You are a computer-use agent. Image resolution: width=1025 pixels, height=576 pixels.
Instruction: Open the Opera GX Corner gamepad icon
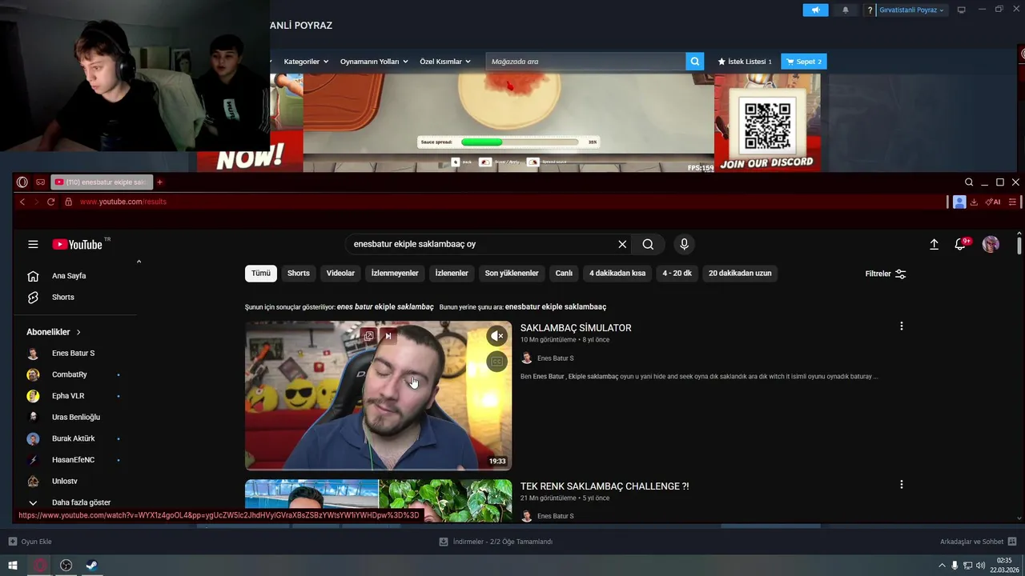(x=40, y=182)
